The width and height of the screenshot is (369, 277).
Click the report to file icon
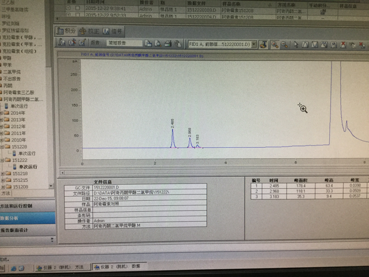pos(148,43)
